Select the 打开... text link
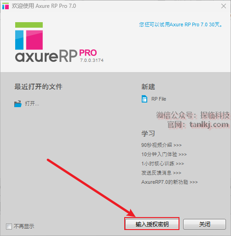 point(32,103)
